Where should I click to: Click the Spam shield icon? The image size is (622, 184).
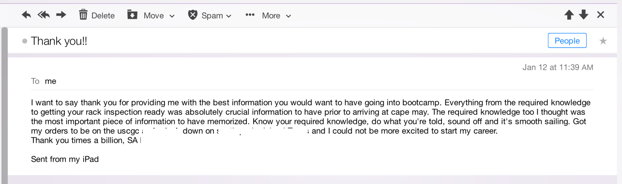point(193,15)
